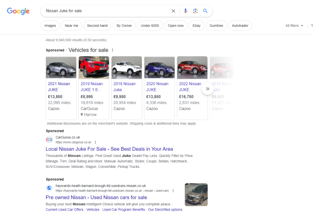Screen dimensions: 313x218
Task: Click the 2,831 miles text
Action: pos(189,103)
